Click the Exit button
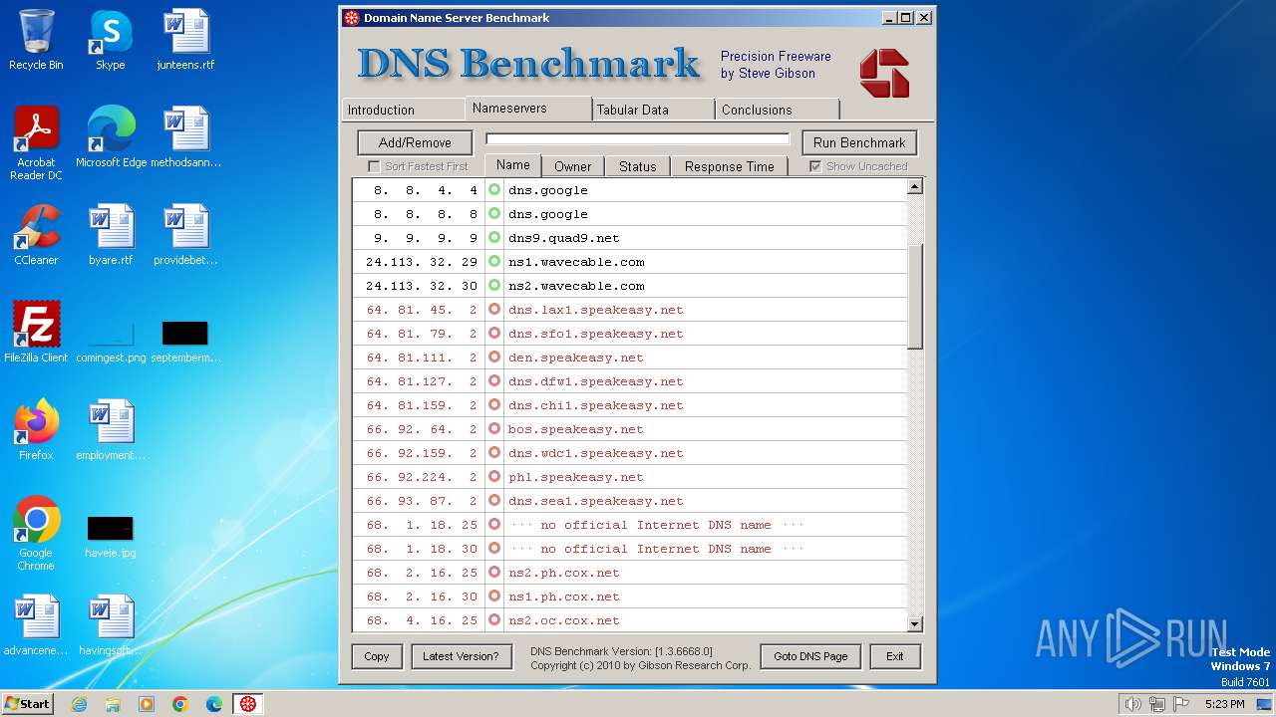The image size is (1276, 717). click(x=895, y=656)
